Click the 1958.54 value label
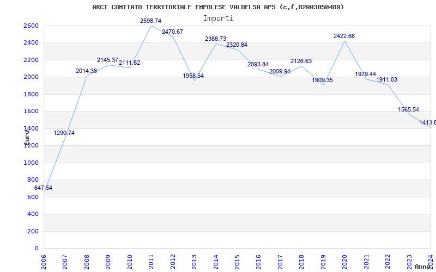Screen dimensions: 436x272 coord(193,76)
